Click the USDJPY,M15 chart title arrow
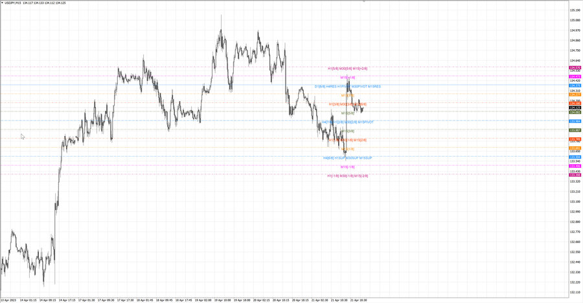The width and height of the screenshot is (583, 303). (2, 3)
